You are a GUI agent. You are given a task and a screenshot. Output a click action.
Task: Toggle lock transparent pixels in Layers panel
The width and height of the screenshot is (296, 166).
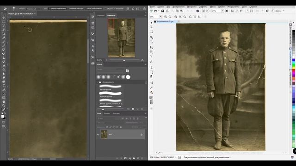[107, 127]
